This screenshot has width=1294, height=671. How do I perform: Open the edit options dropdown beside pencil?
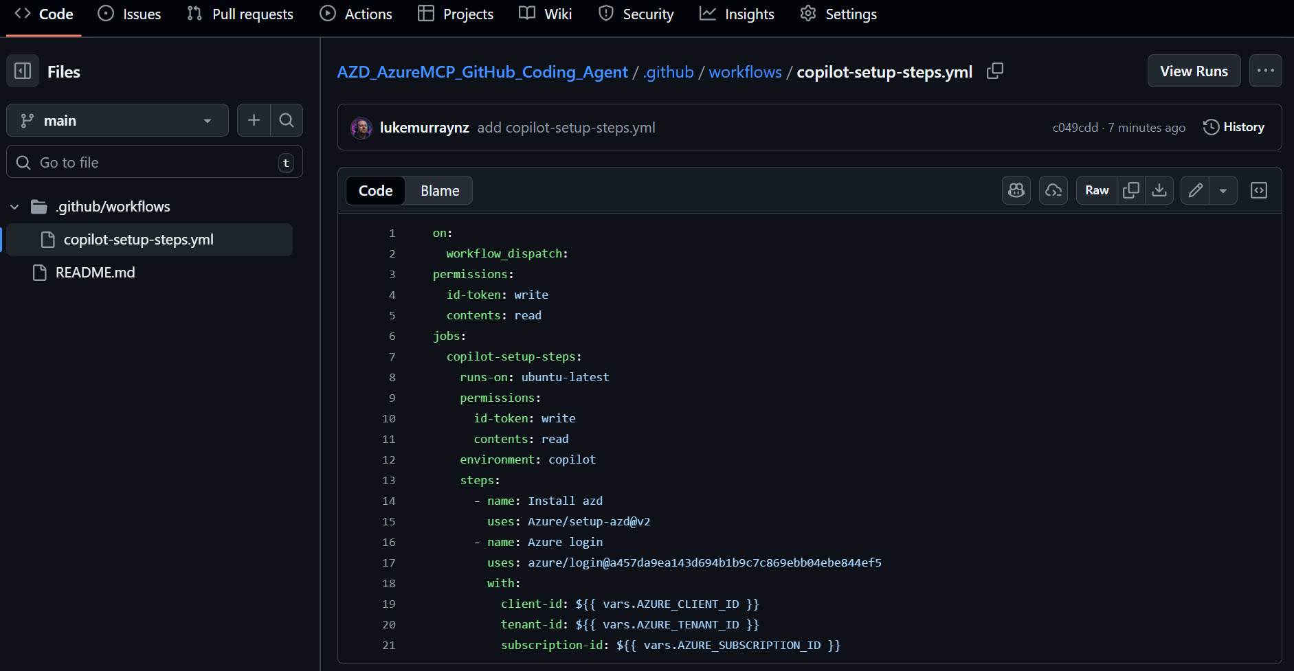pos(1223,190)
